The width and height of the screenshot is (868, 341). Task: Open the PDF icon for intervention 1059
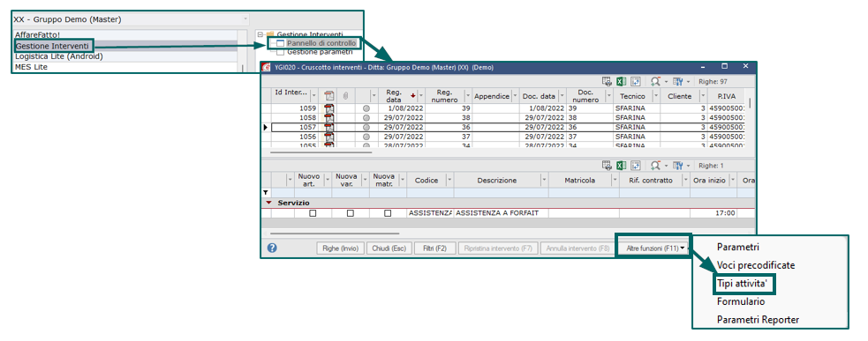[x=328, y=108]
